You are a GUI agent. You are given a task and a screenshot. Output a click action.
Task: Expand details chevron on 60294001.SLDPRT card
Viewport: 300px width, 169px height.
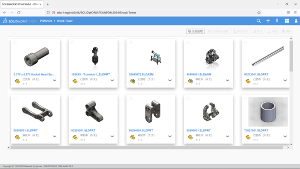pyautogui.click(x=170, y=136)
